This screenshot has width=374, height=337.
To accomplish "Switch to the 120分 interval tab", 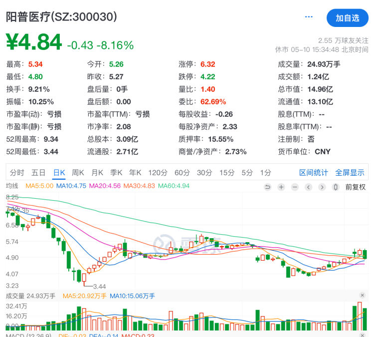I will click(x=158, y=172).
